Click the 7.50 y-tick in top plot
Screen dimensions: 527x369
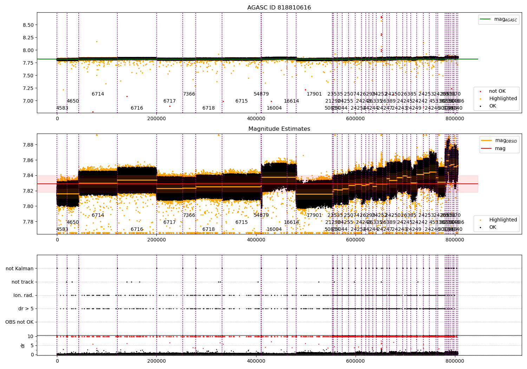click(x=28, y=76)
